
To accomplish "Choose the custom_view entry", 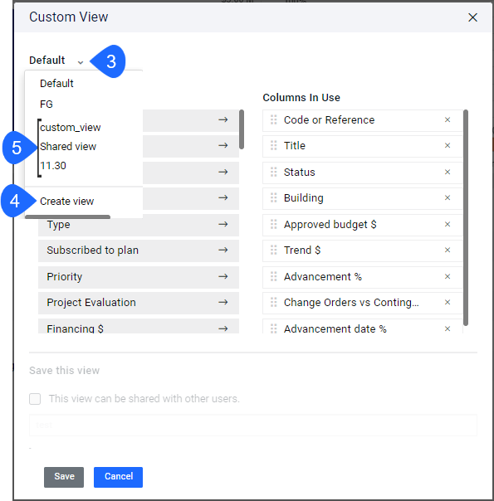I will point(71,128).
